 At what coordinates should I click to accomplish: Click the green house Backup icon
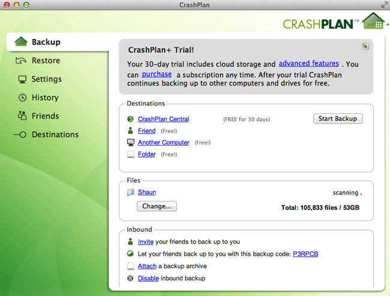21,42
